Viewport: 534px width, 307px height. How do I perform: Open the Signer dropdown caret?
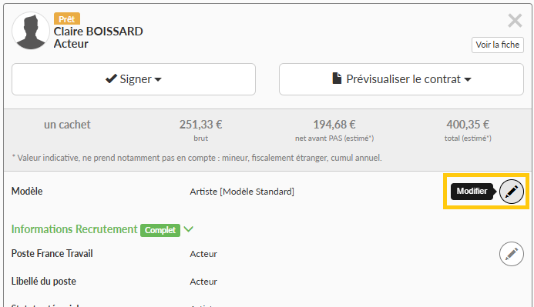pyautogui.click(x=158, y=79)
